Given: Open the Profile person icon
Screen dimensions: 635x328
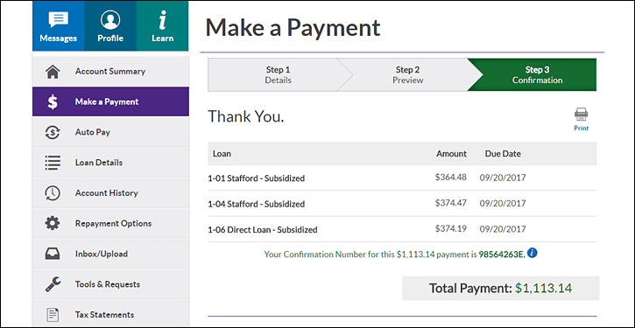Looking at the screenshot, I should pyautogui.click(x=110, y=20).
